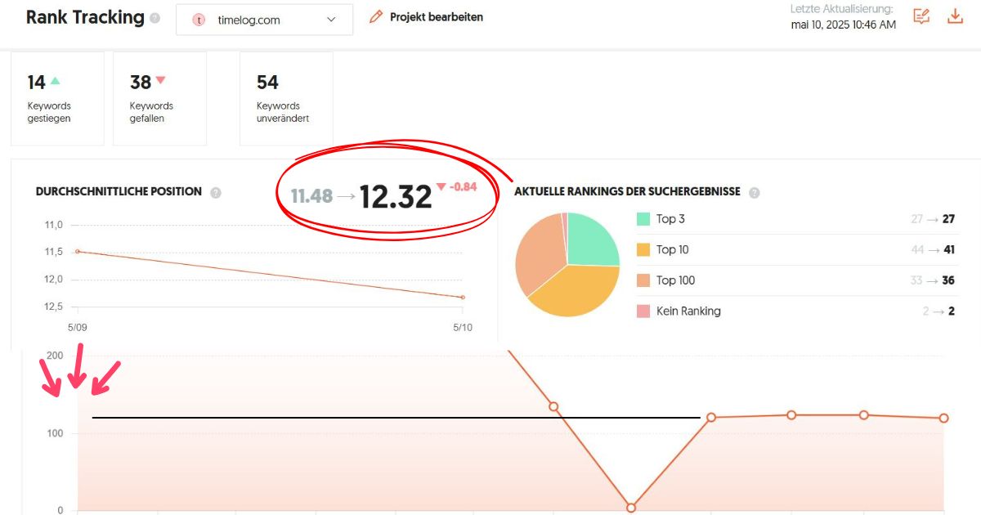Click the download export icon

(x=955, y=16)
